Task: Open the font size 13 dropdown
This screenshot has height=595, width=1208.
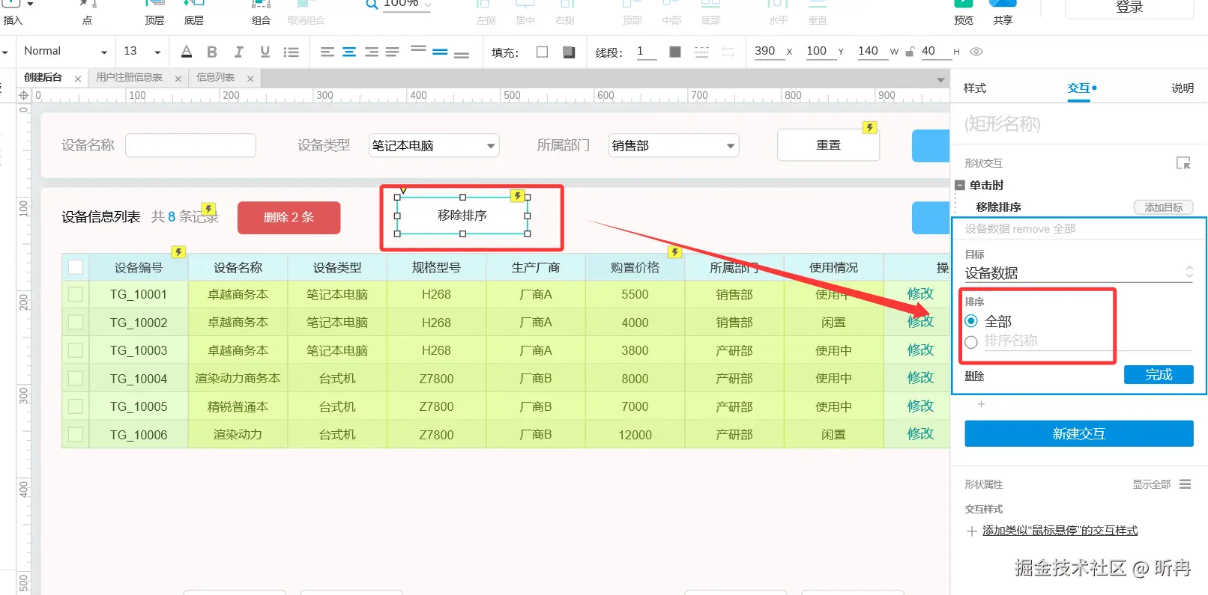Action: (x=142, y=52)
